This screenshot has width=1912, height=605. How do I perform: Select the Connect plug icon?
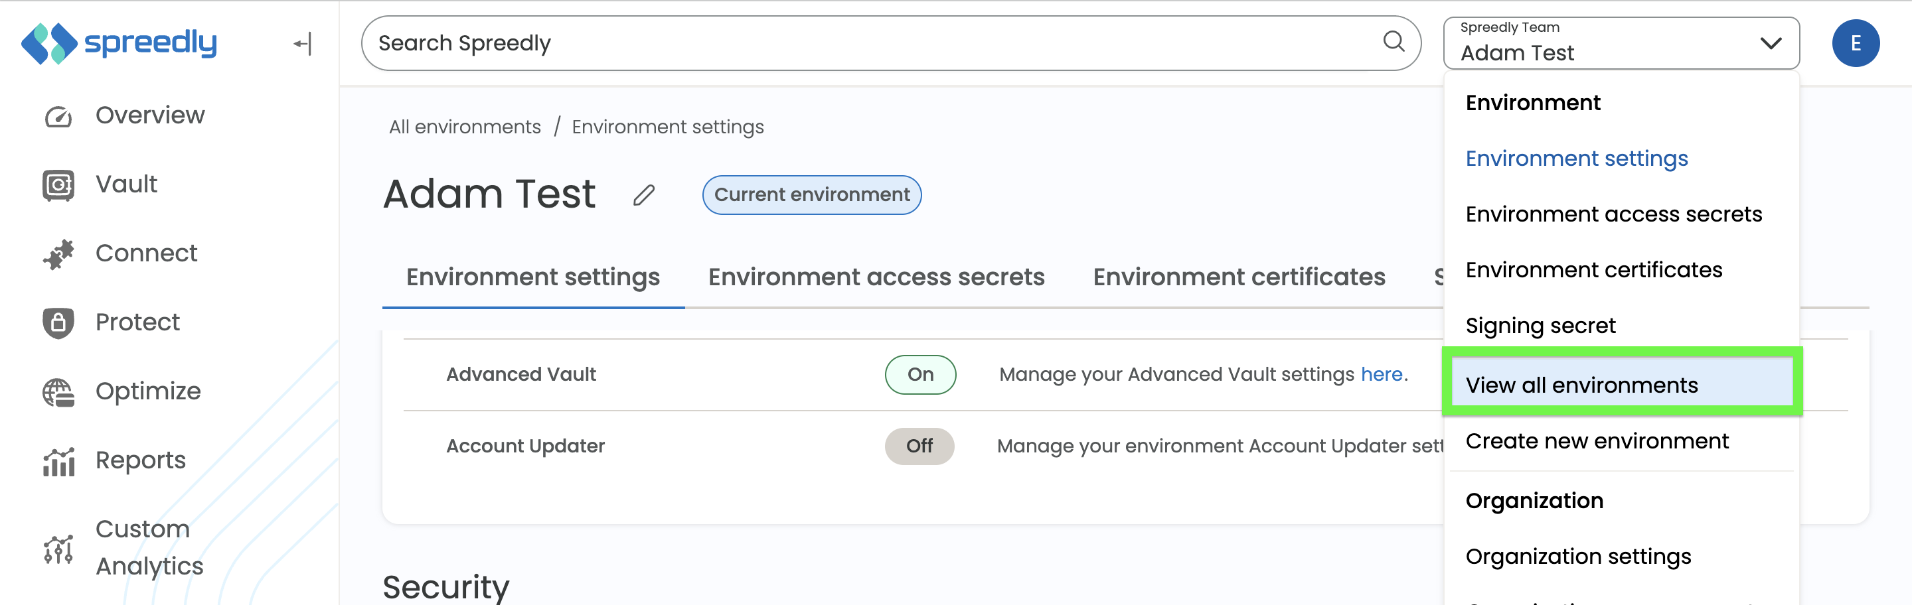pos(58,253)
